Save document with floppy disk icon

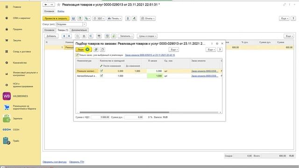(73, 19)
